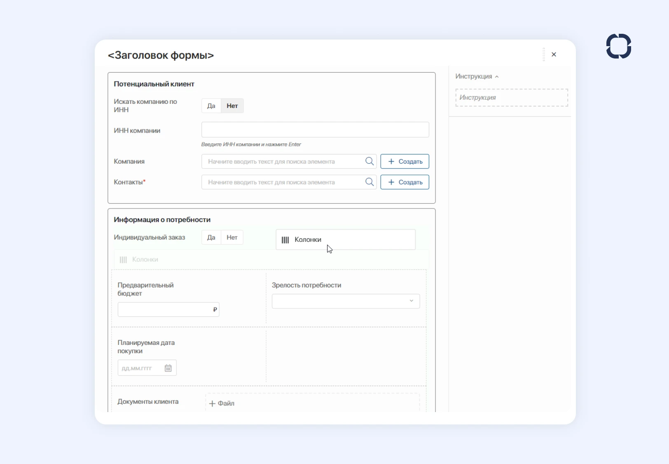Expand the dashed Инструкция placeholder block
This screenshot has height=464, width=669.
511,97
